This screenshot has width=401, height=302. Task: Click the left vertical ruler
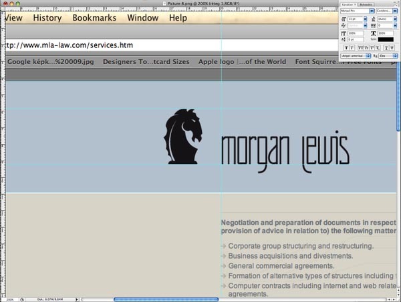[x=3, y=153]
